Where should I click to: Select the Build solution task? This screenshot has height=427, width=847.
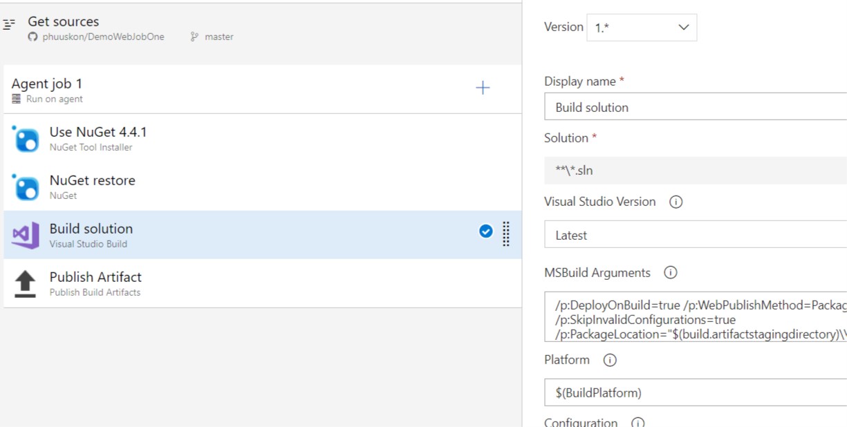tap(263, 235)
